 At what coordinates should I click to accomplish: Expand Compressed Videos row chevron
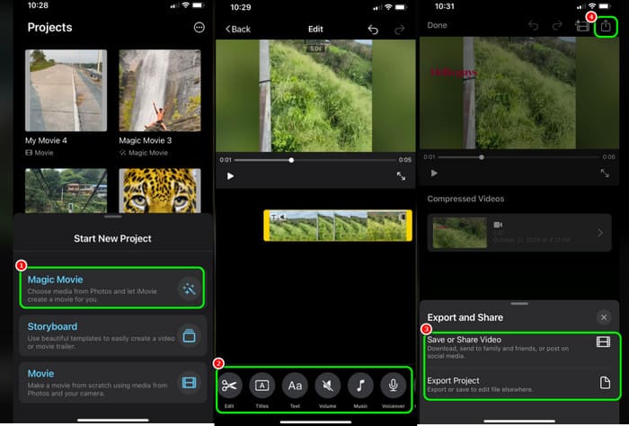coord(600,233)
